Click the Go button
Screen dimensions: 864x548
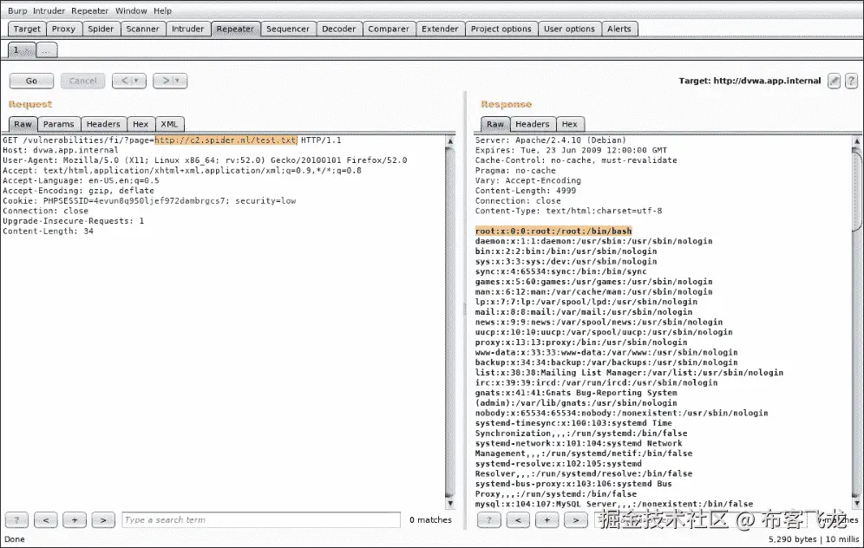pos(31,81)
